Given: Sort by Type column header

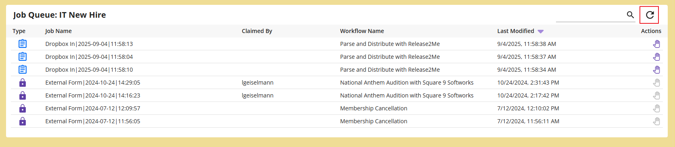Looking at the screenshot, I should pyautogui.click(x=19, y=31).
